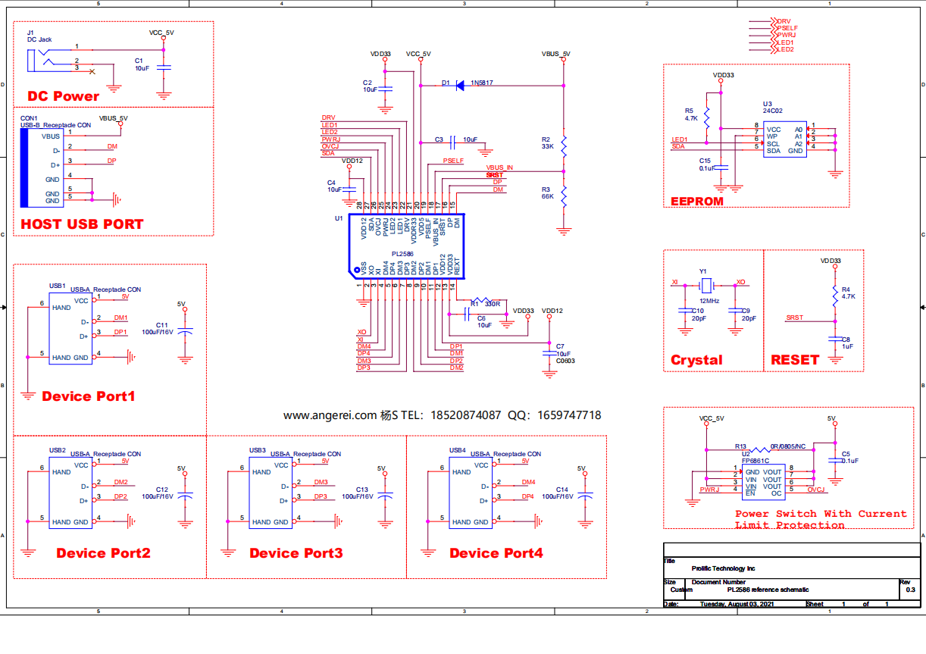Click the Device Port3 label

296,553
